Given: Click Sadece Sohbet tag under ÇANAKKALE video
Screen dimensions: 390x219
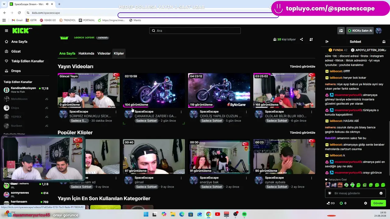Looking at the screenshot, I should pyautogui.click(x=146, y=121).
